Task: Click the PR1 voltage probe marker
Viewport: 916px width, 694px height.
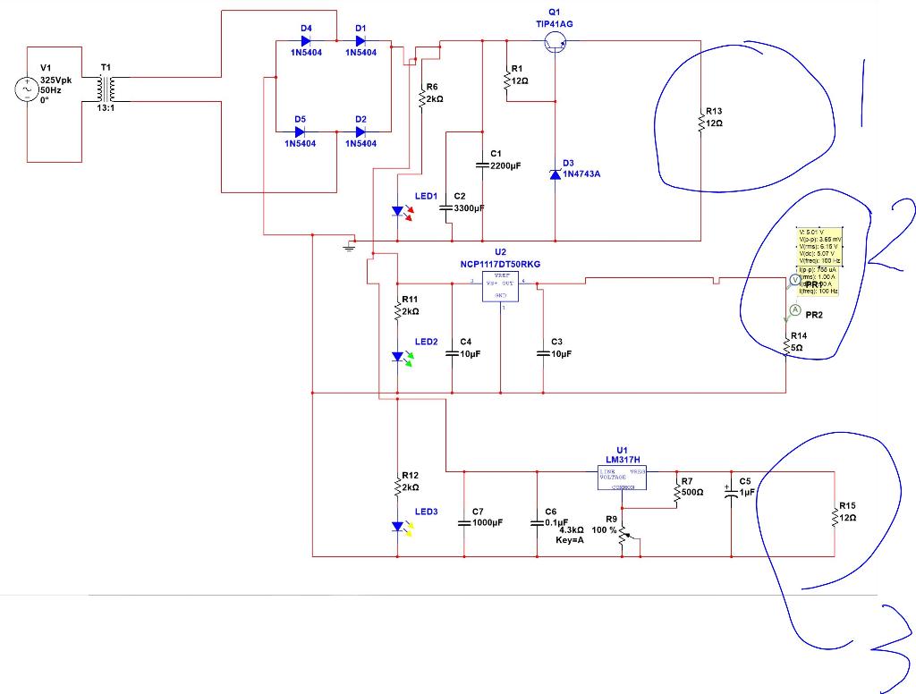Action: pos(795,281)
